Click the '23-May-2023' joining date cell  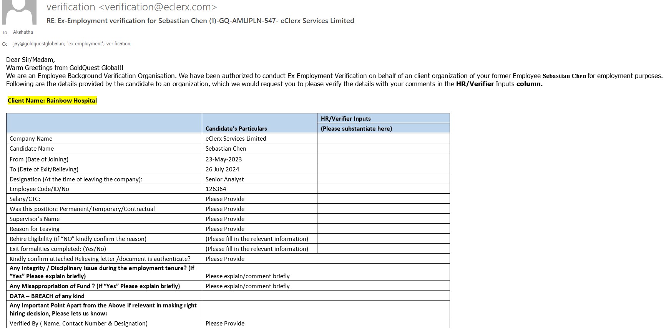click(224, 159)
